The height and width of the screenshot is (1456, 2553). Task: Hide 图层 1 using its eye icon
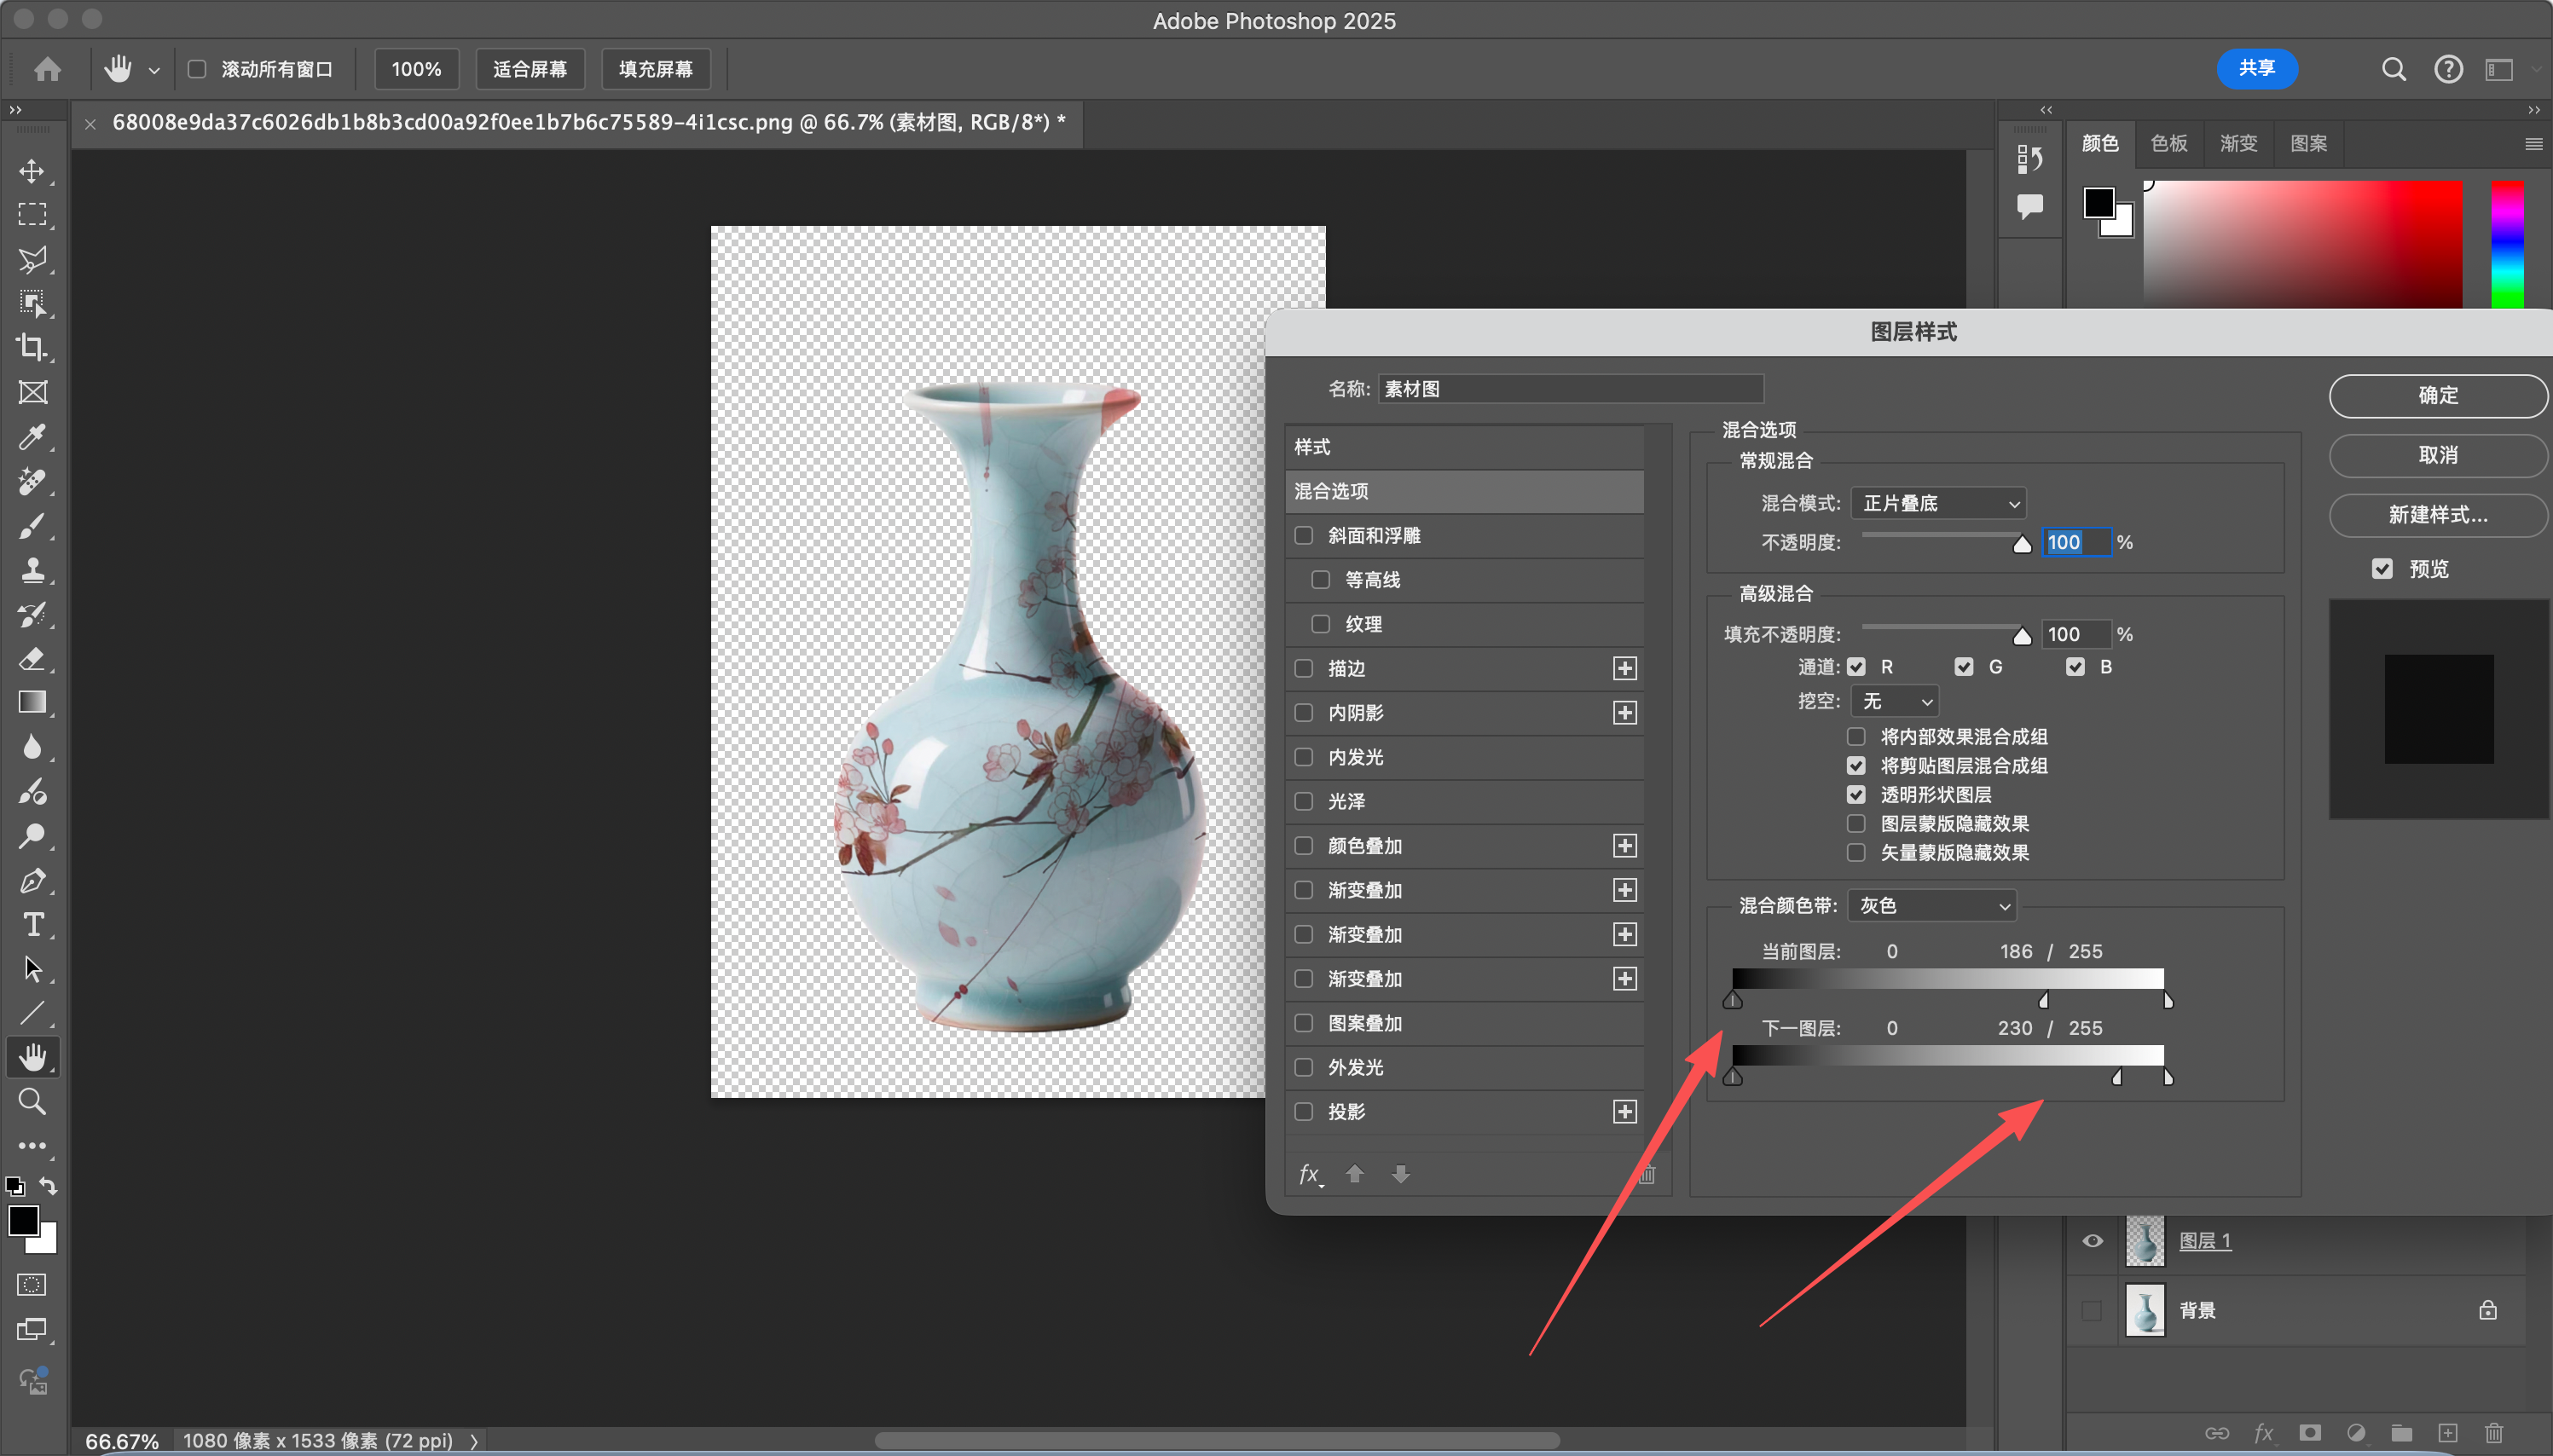[x=2092, y=1240]
